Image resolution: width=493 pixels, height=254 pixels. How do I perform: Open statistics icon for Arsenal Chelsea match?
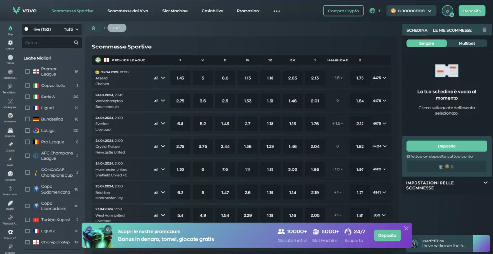(x=156, y=78)
